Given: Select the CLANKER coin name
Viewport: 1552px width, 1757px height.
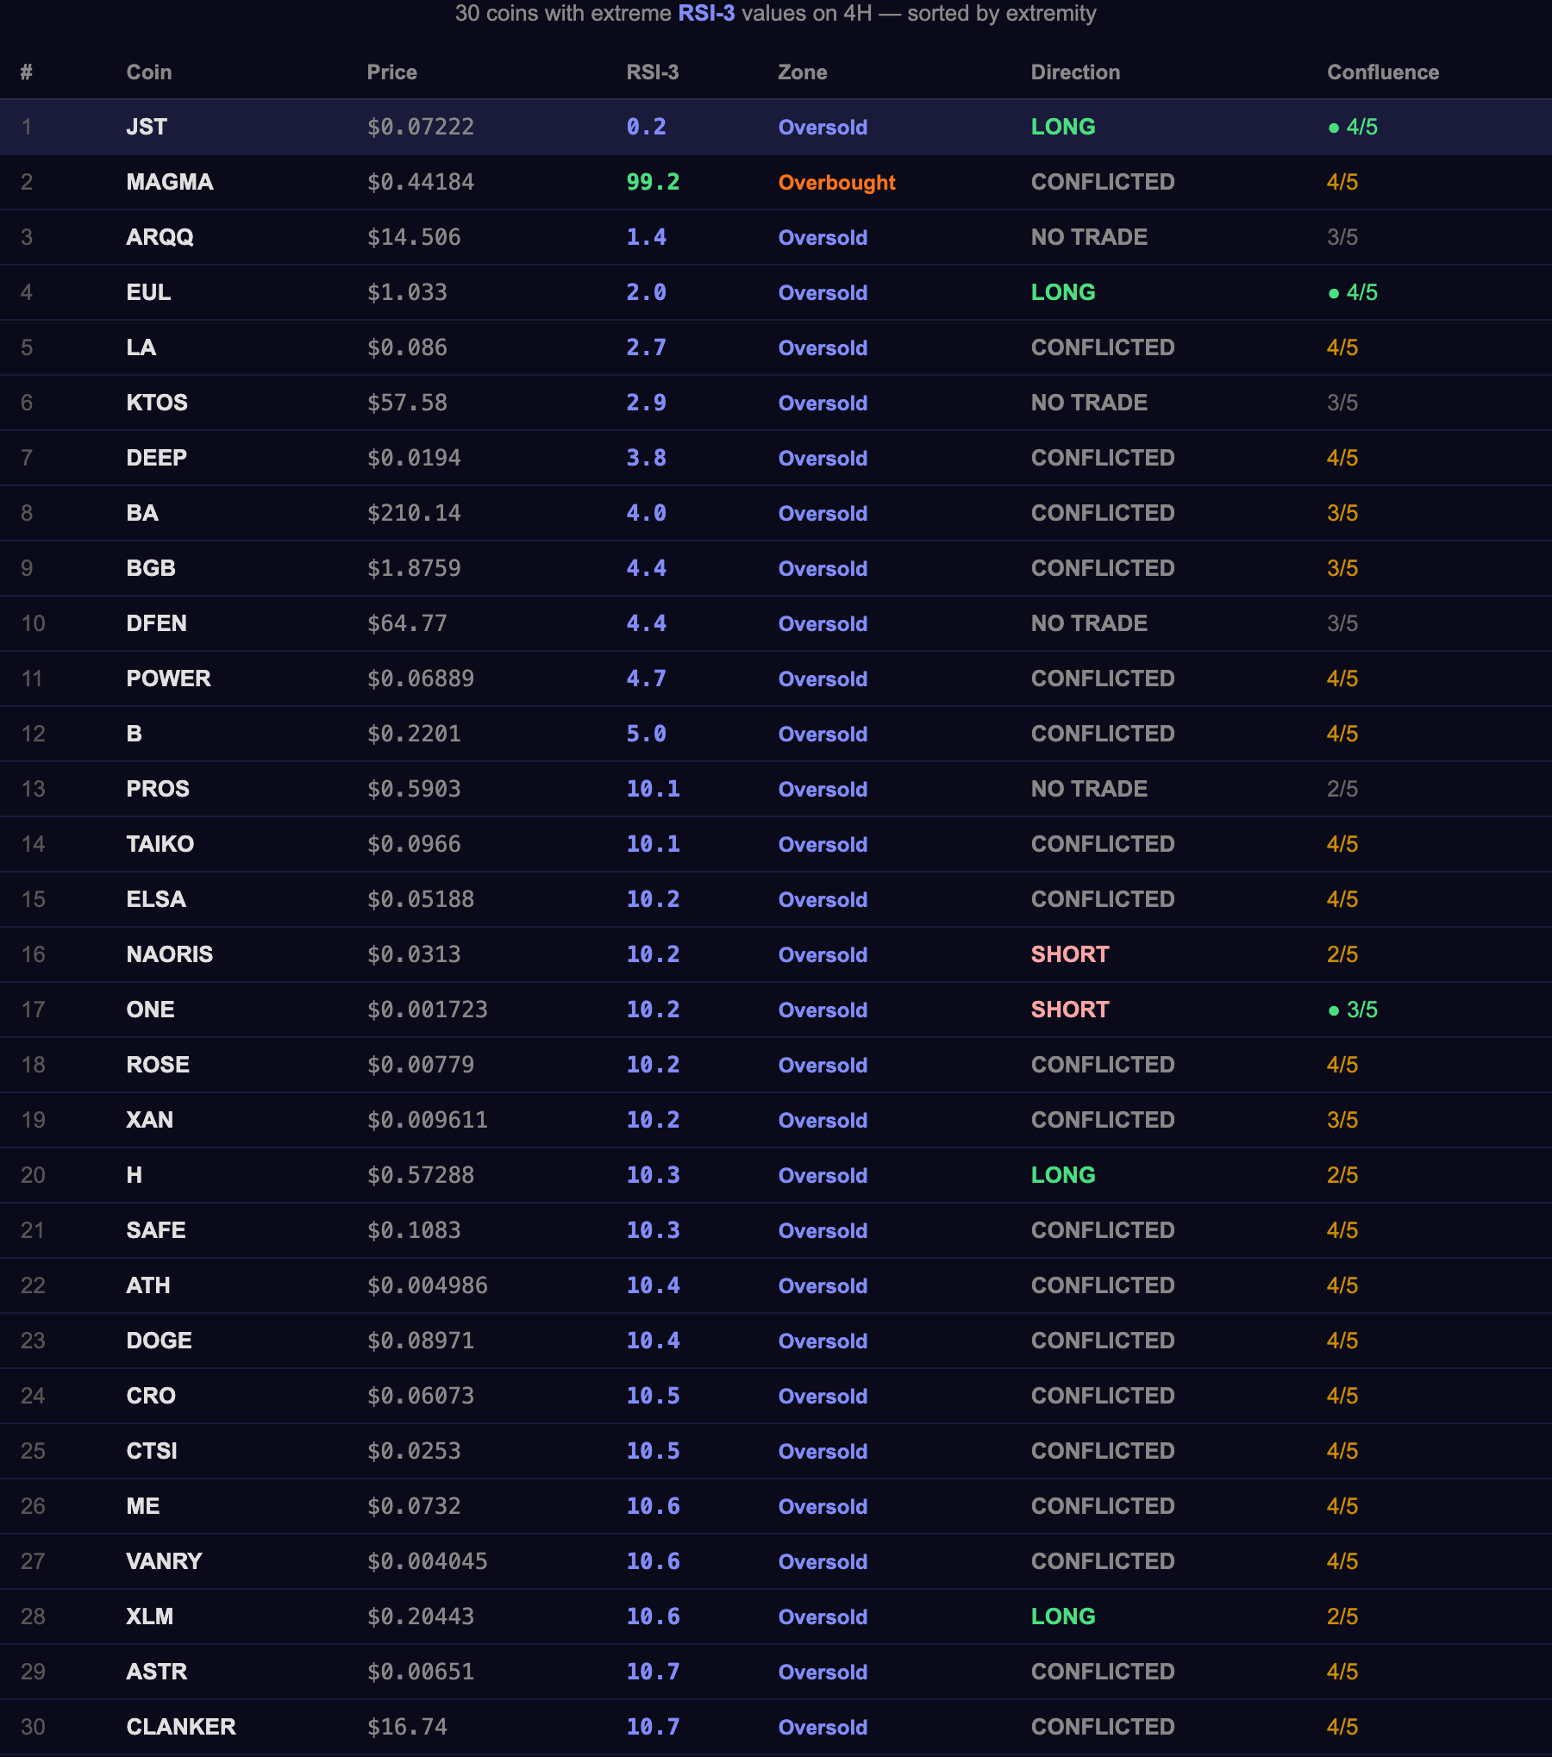Looking at the screenshot, I should [x=181, y=1728].
